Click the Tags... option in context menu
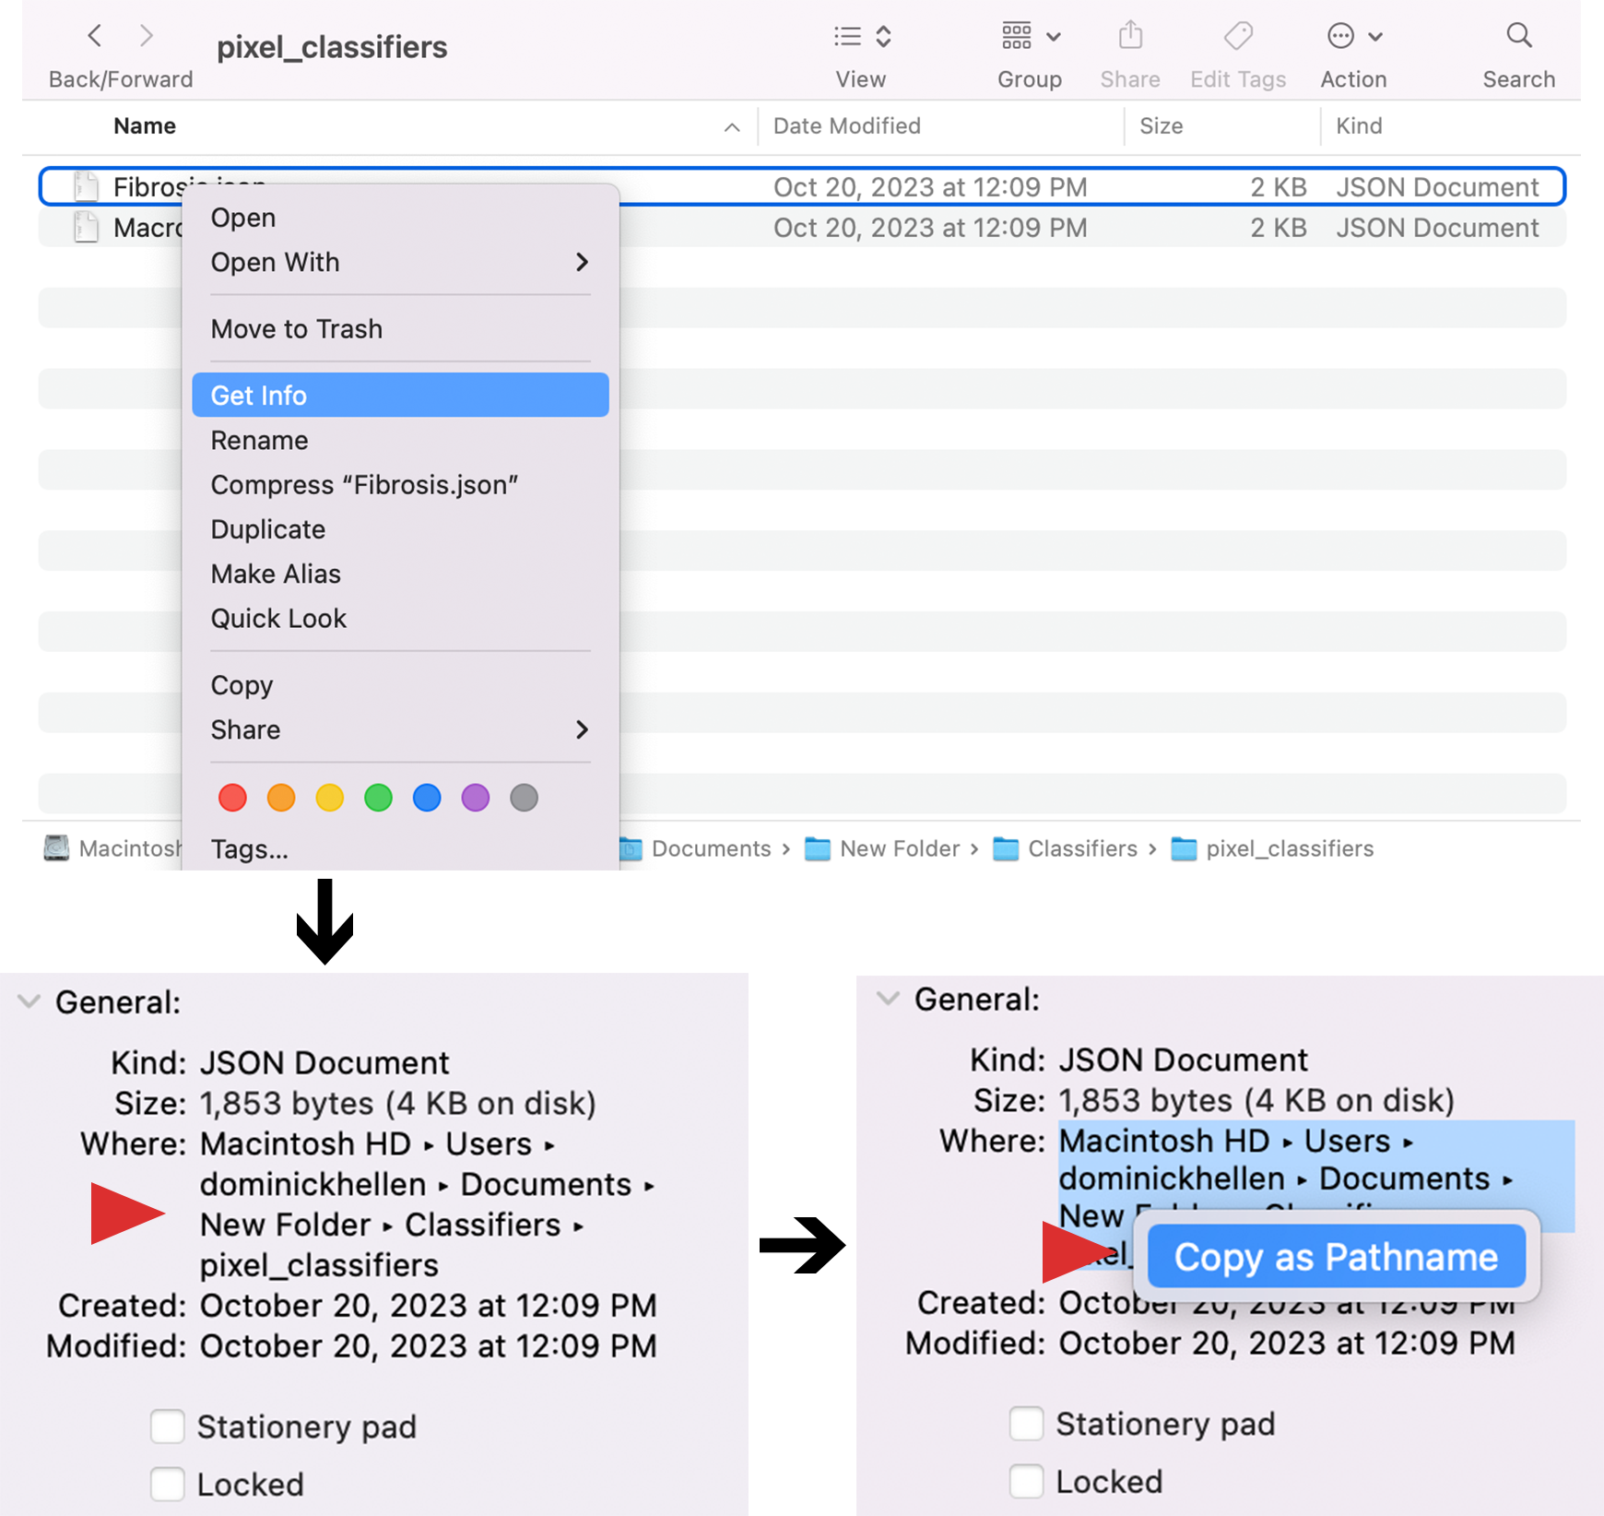The height and width of the screenshot is (1516, 1604). click(249, 849)
